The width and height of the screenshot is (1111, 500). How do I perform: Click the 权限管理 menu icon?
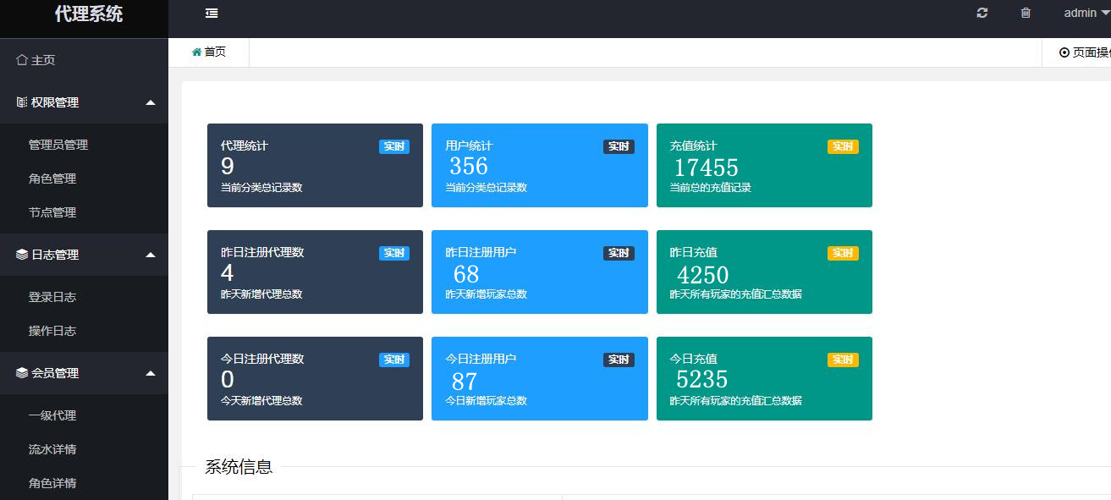(22, 102)
